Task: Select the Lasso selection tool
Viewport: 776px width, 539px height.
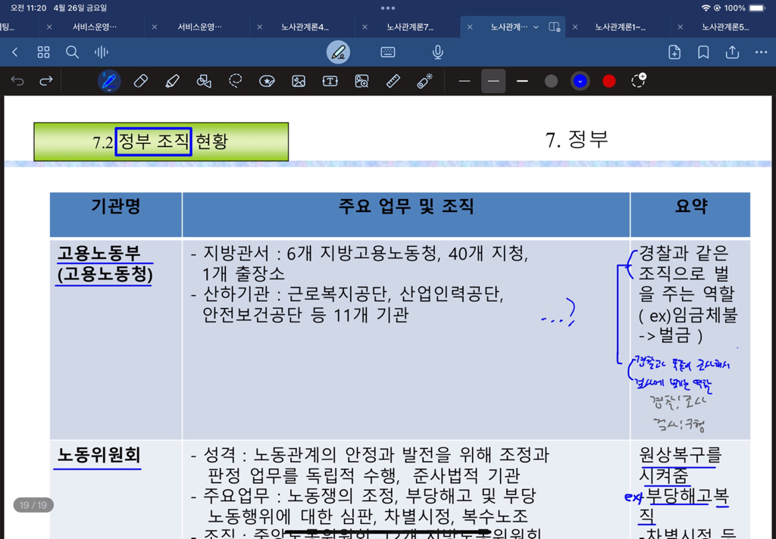Action: click(x=235, y=81)
